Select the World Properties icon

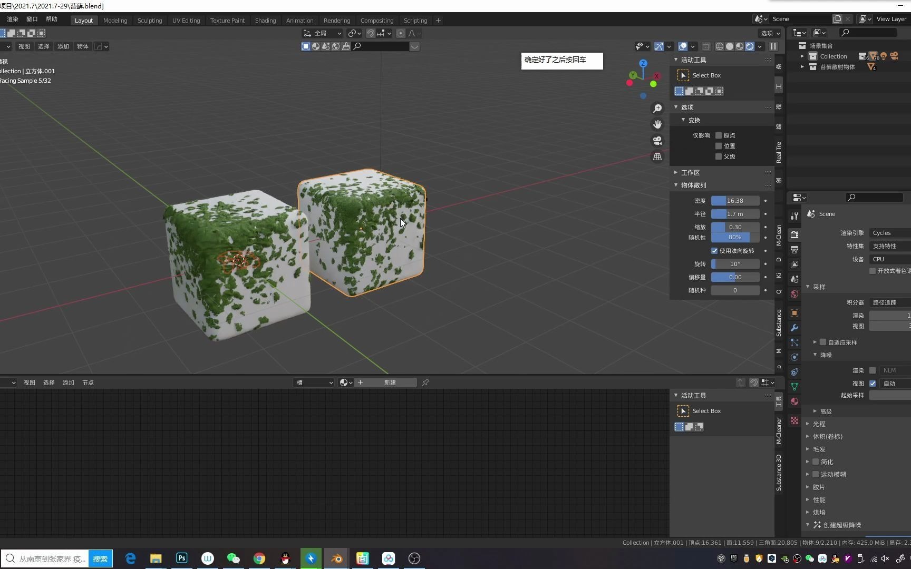click(x=794, y=294)
